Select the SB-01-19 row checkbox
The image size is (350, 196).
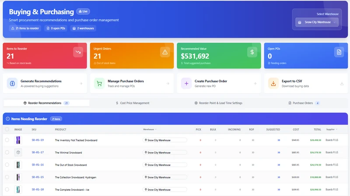click(x=7, y=140)
